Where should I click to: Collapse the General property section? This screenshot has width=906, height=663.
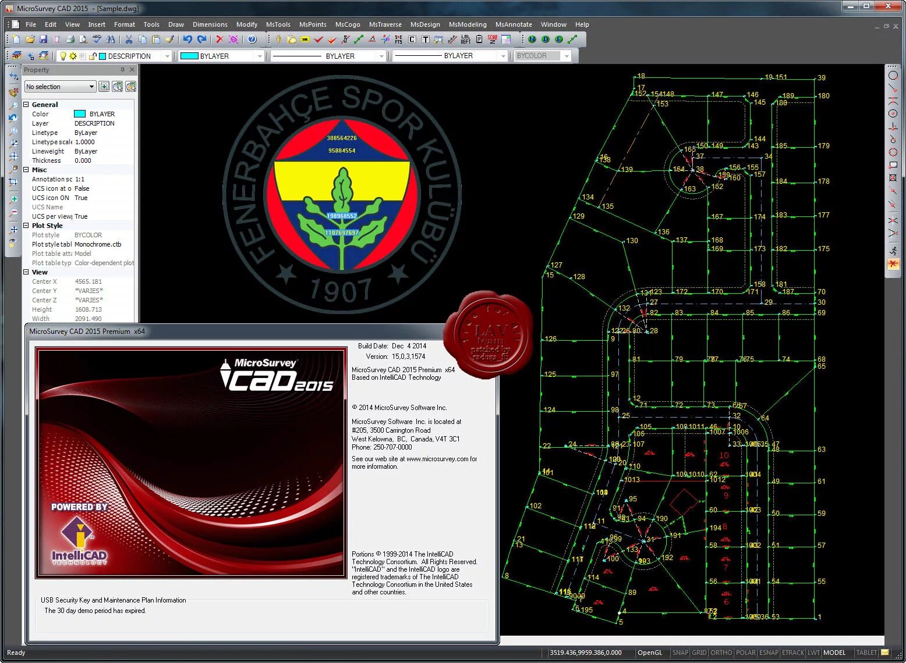click(26, 105)
